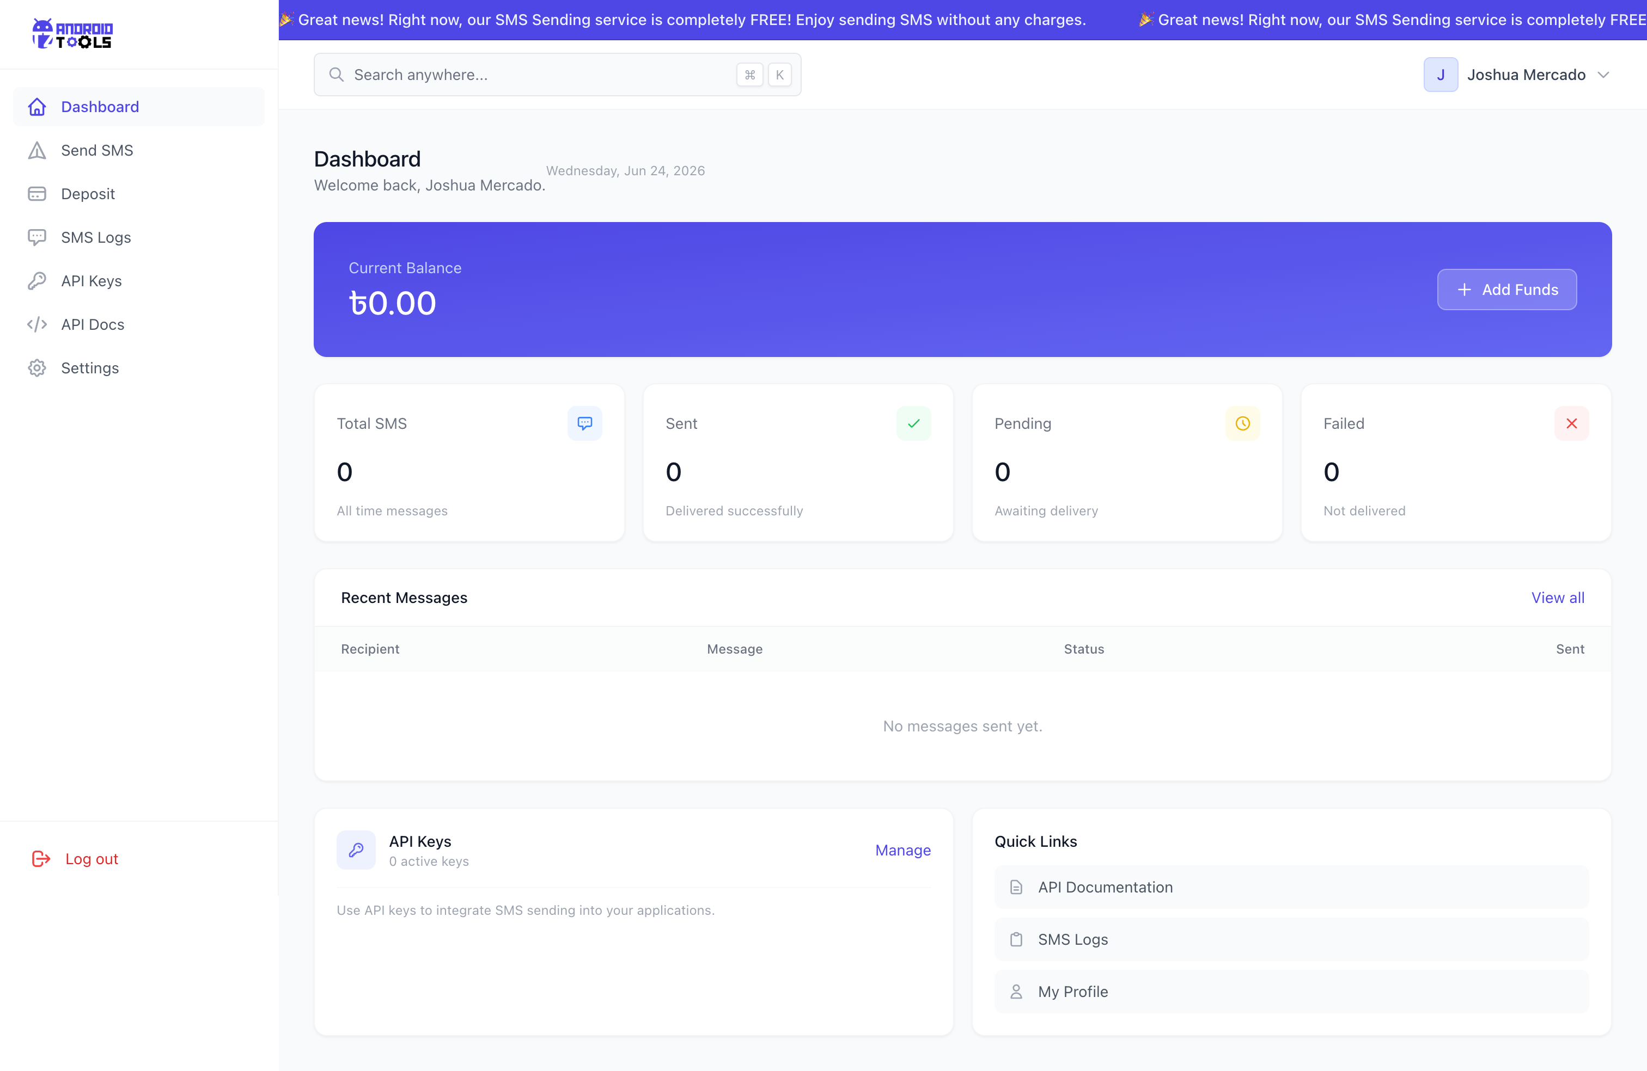Click the Send SMS paper-plane icon
Screen dimensions: 1647x1071
tap(38, 150)
